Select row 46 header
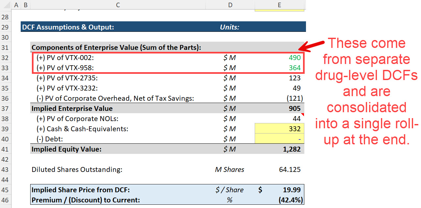 tap(6, 200)
